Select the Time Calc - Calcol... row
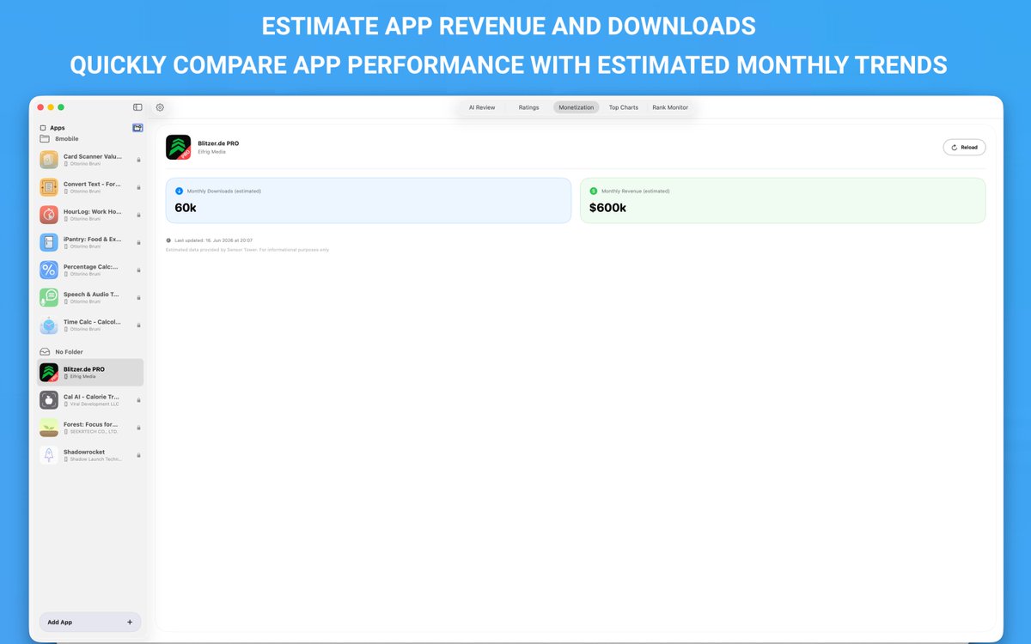Viewport: 1031px width, 644px height. (x=90, y=325)
